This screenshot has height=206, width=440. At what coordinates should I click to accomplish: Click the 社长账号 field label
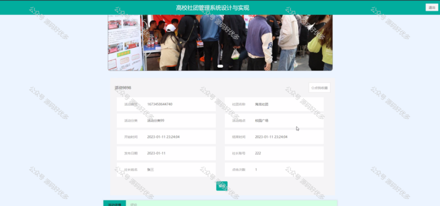[x=239, y=153]
